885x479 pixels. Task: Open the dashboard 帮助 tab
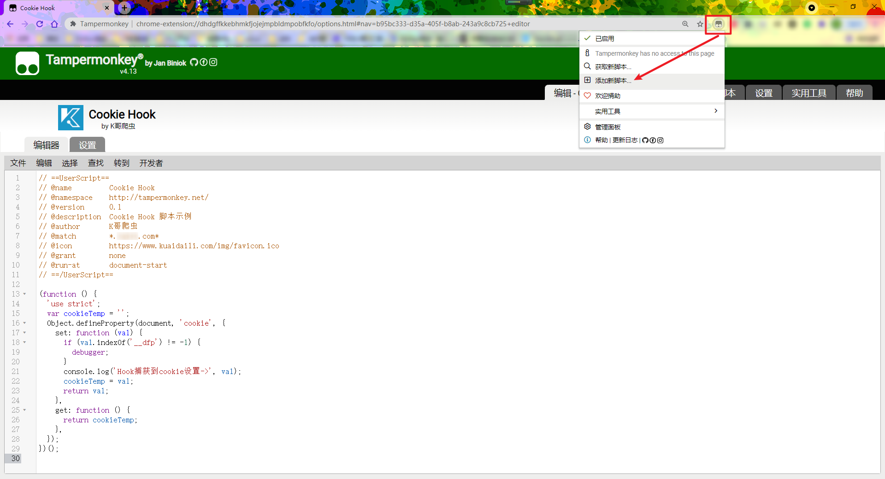point(854,93)
